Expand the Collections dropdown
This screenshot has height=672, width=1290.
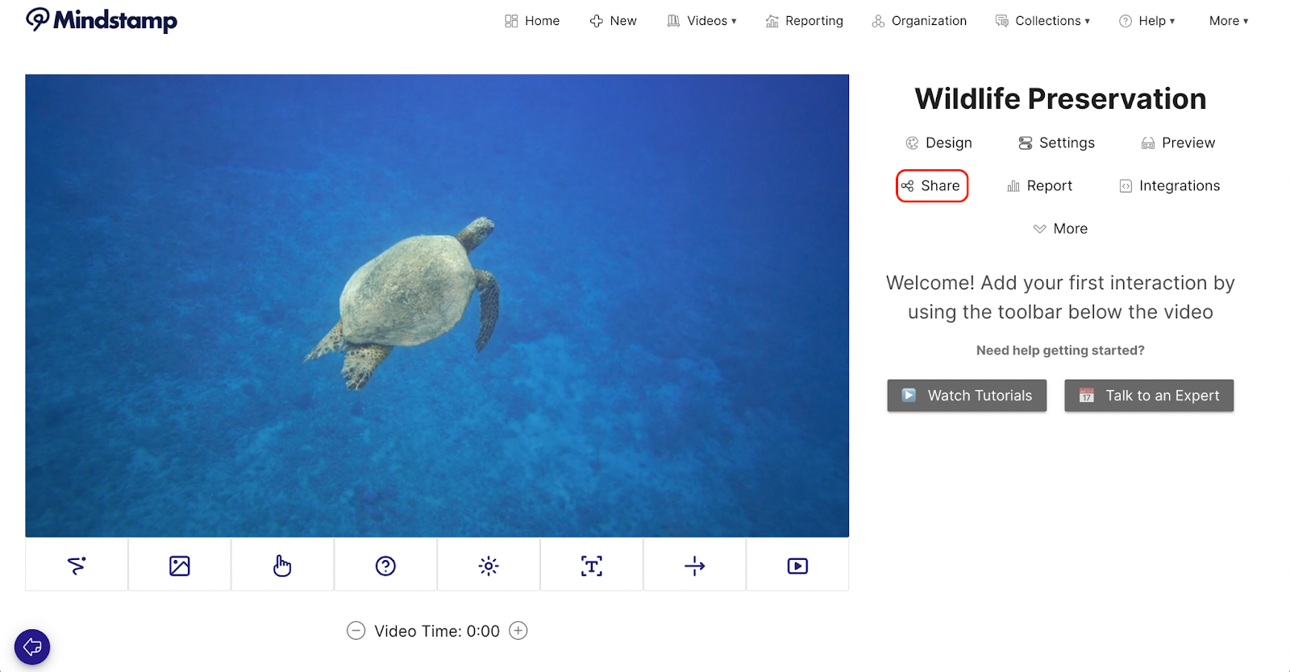click(1042, 21)
